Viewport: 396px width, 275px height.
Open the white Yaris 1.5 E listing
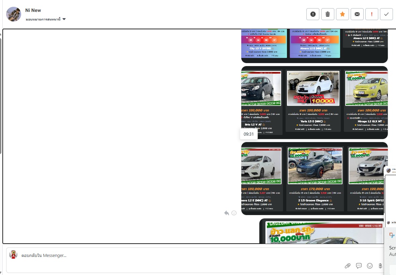click(313, 101)
